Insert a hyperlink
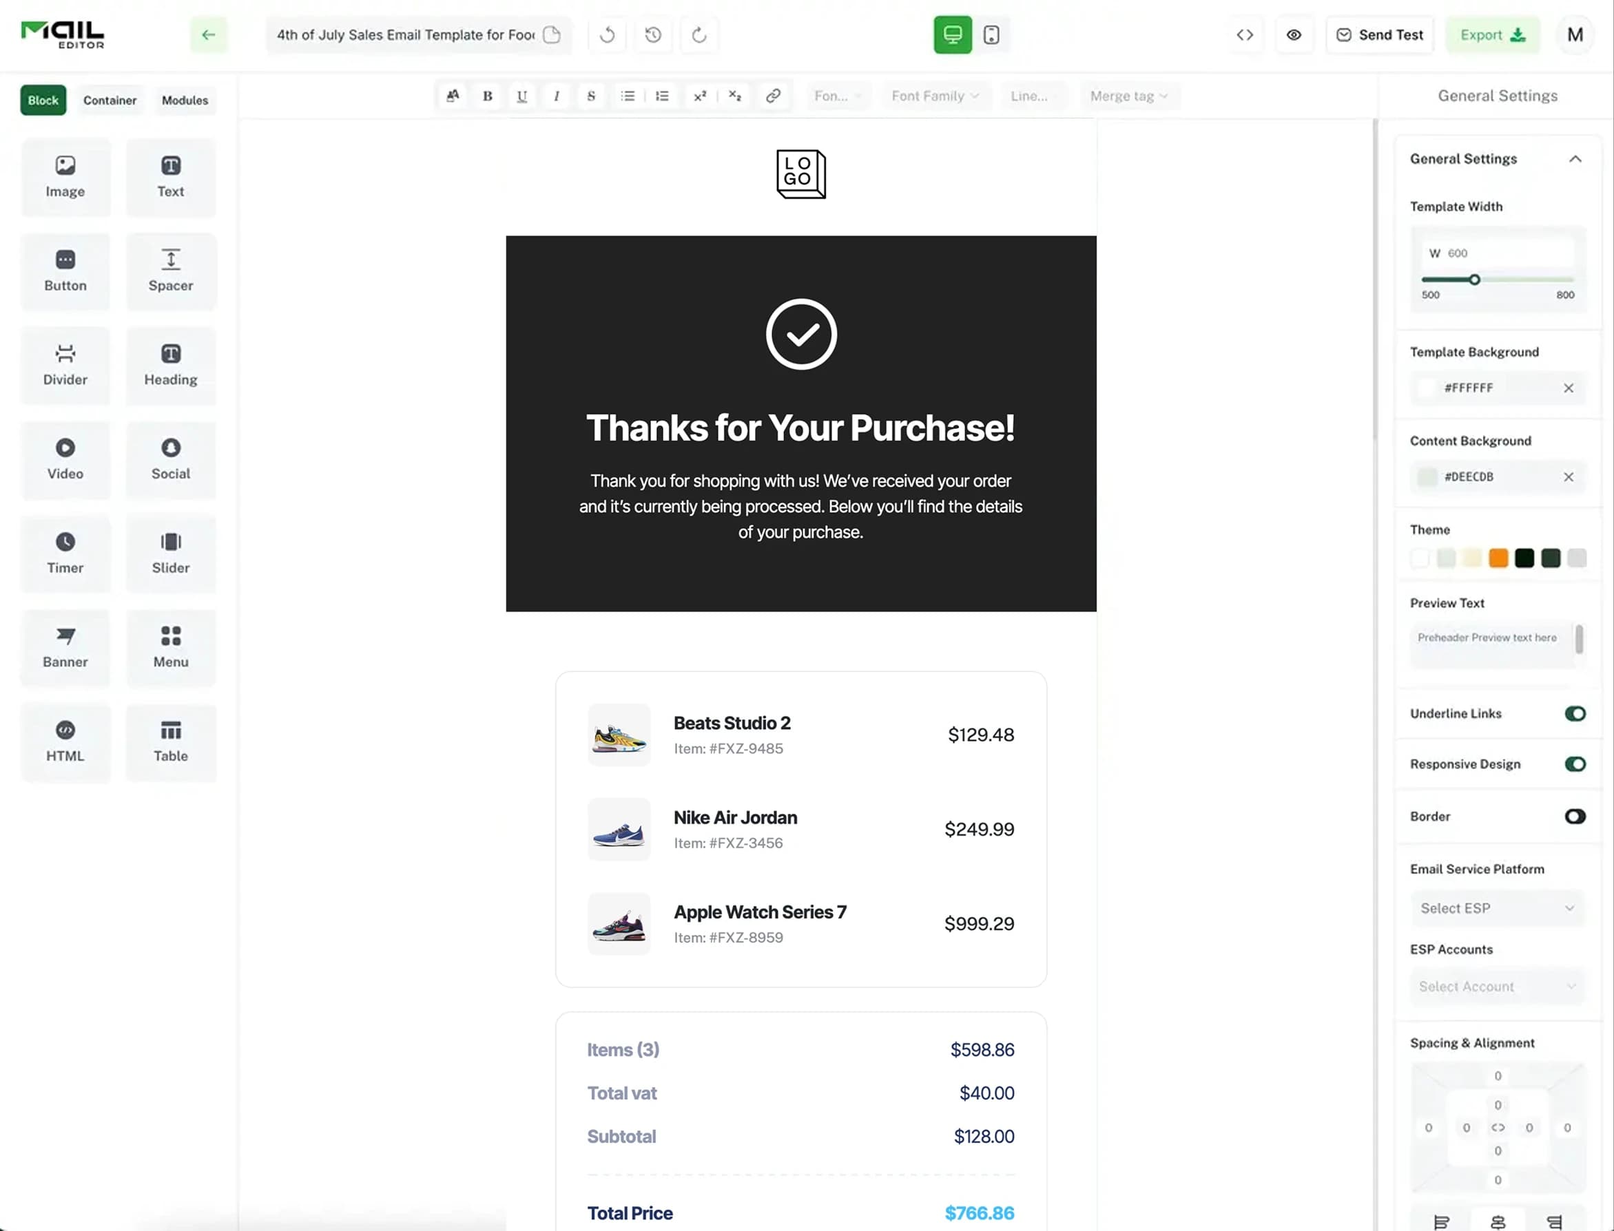The height and width of the screenshot is (1231, 1614). (x=774, y=96)
